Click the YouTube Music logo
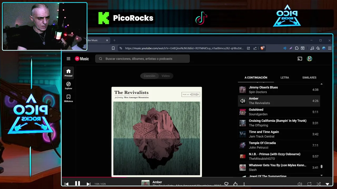This screenshot has height=189, width=337. pos(82,59)
